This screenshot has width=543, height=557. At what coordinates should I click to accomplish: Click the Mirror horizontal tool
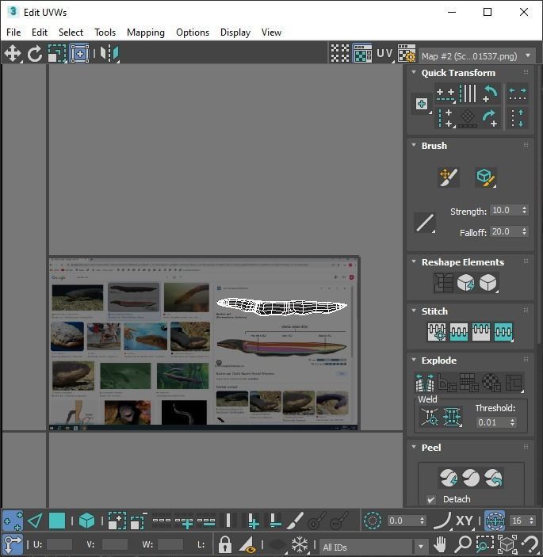[109, 54]
